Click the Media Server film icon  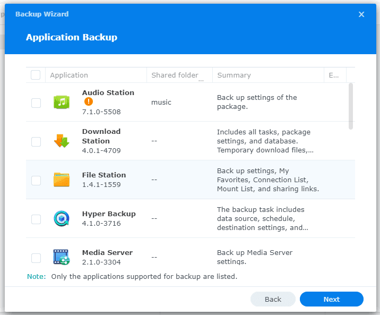[62, 257]
